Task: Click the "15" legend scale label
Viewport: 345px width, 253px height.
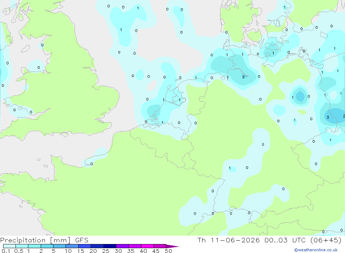Action: (x=80, y=251)
